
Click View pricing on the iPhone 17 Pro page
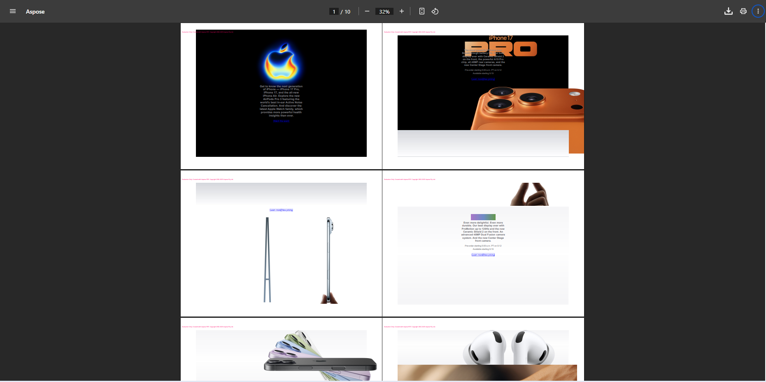489,79
